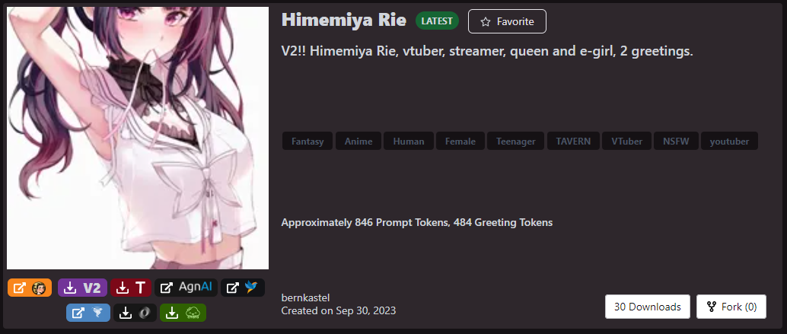Viewport: 787px width, 334px height.
Task: Select the Anime tag
Action: point(358,142)
